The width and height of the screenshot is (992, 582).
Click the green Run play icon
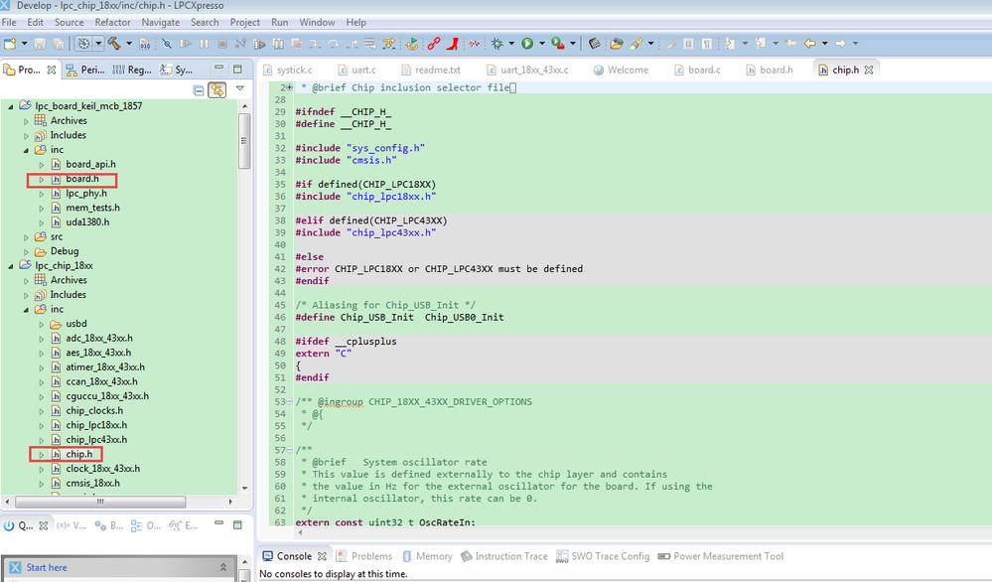(x=527, y=43)
